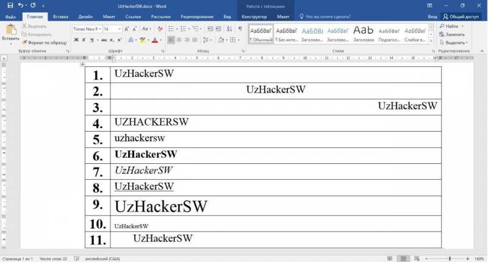Switch to the Рецензирование tab
The height and width of the screenshot is (262, 488).
(x=197, y=17)
